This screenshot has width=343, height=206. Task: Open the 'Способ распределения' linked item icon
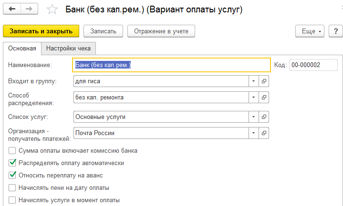pos(264,98)
